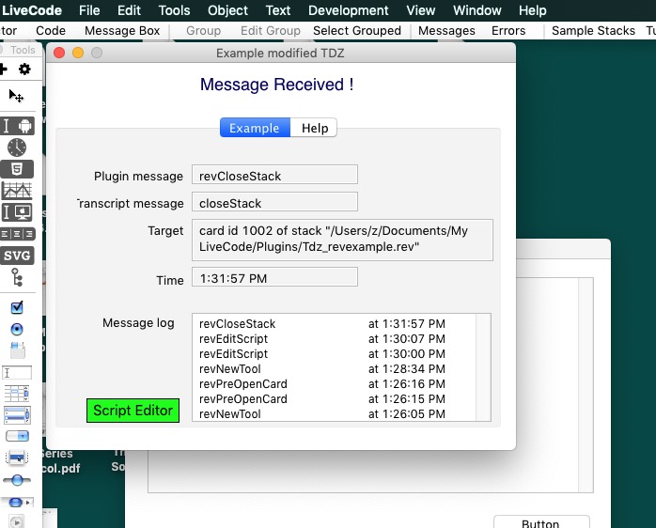Image resolution: width=656 pixels, height=528 pixels.
Task: Choose the SVG icon widget
Action: tap(17, 256)
